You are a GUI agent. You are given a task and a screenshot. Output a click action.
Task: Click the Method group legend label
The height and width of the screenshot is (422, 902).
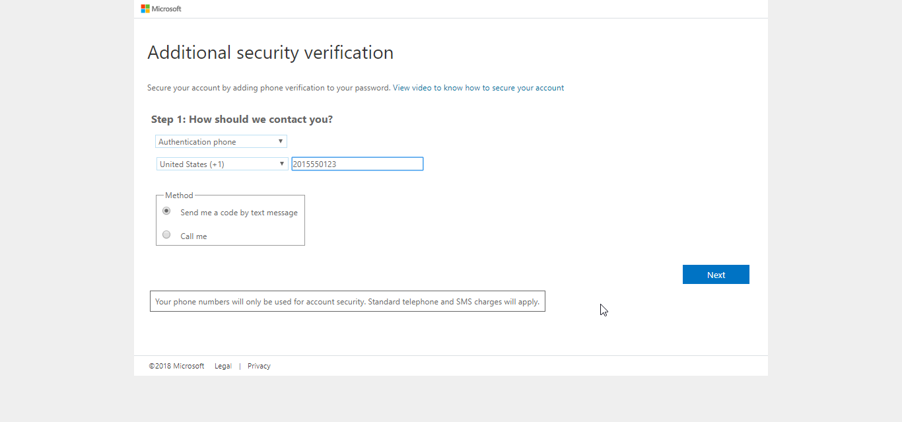[179, 195]
